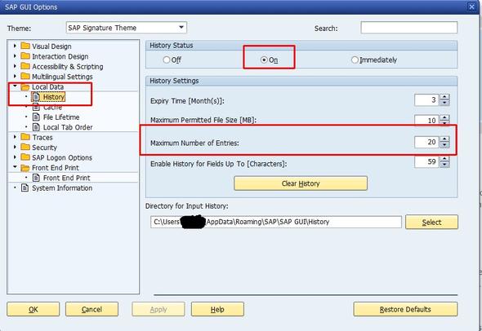Viewport: 482px width, 331px height.
Task: Click the Expiry Time value field
Action: pos(426,100)
